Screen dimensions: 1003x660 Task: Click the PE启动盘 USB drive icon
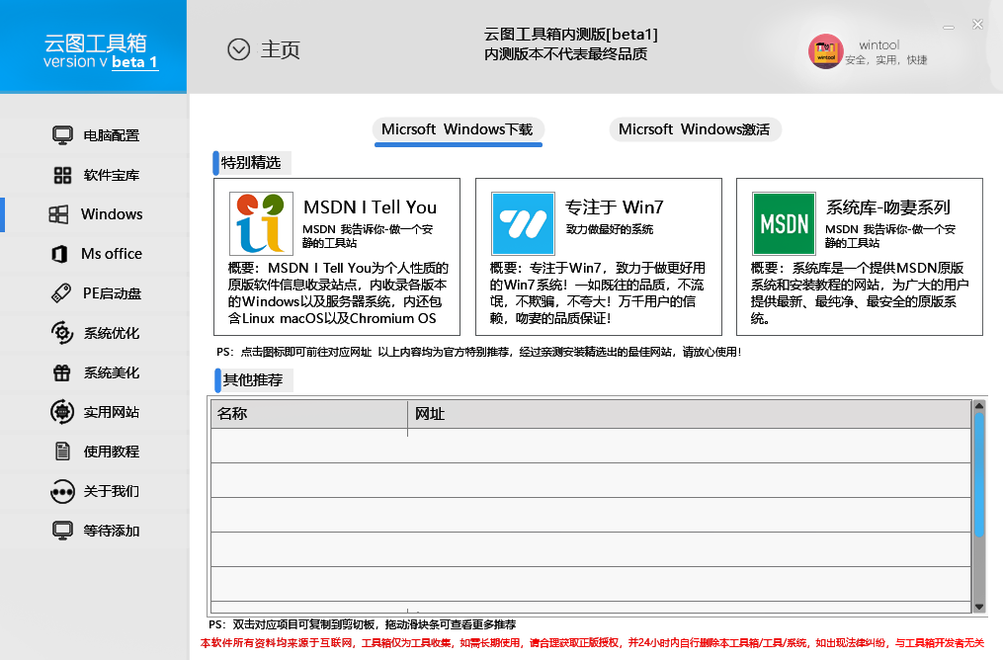coord(61,293)
